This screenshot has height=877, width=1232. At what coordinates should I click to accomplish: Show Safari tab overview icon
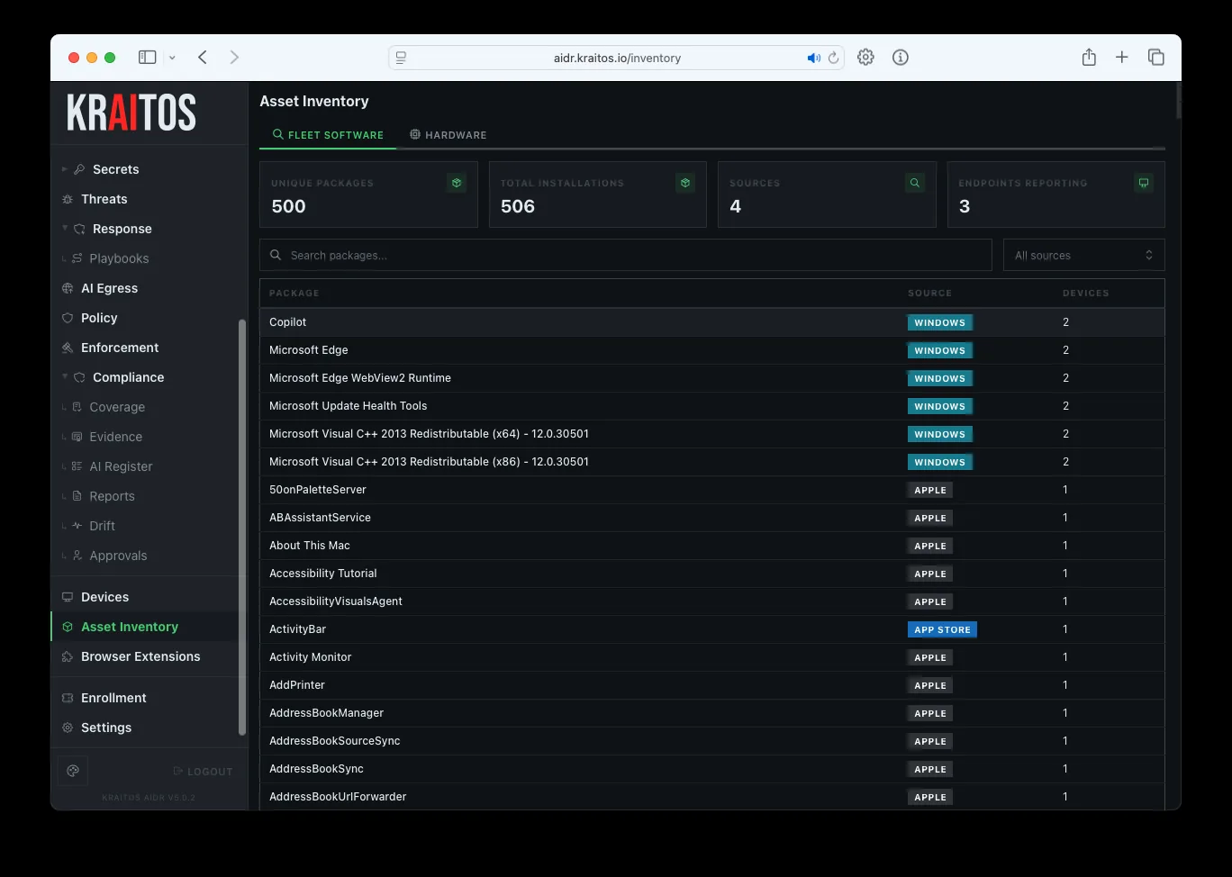point(1156,58)
